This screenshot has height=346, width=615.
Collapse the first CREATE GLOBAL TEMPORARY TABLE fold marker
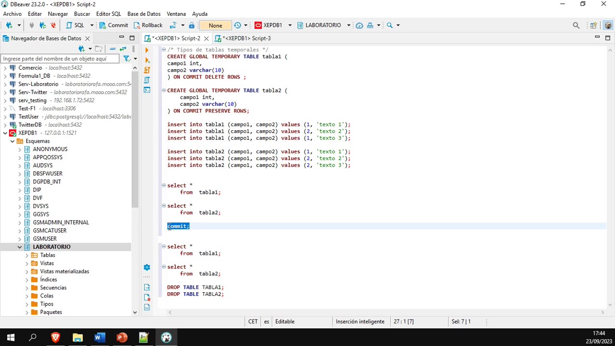pyautogui.click(x=164, y=49)
